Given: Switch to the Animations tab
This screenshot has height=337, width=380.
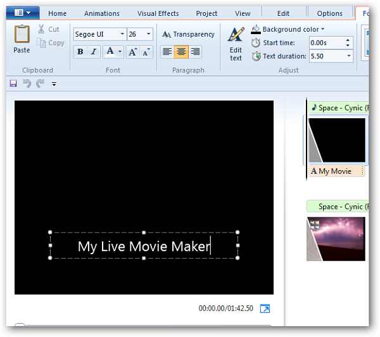Looking at the screenshot, I should [102, 13].
